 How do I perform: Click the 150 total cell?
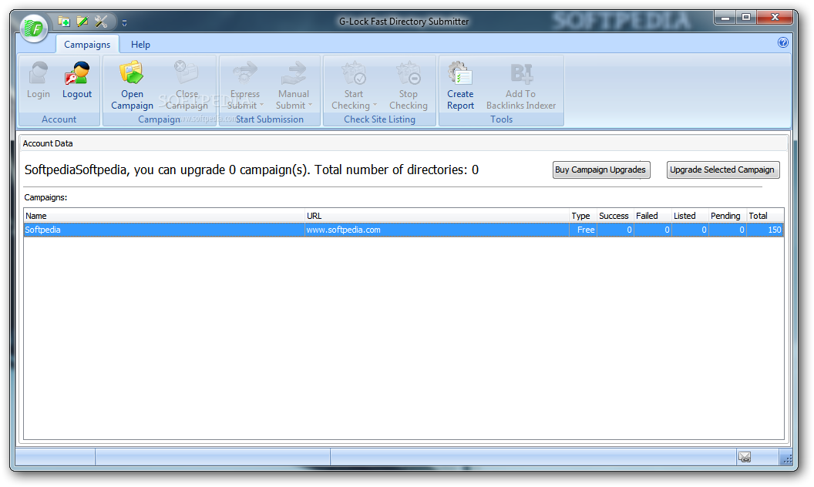coord(765,230)
